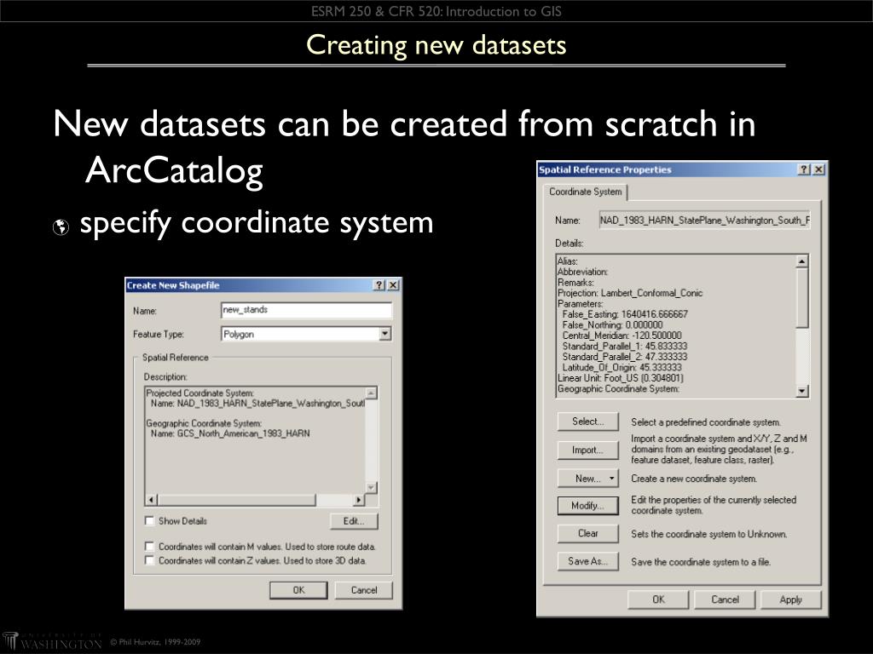This screenshot has height=654, width=873.
Task: Click Select... to choose predefined coordinate system
Action: (x=588, y=422)
